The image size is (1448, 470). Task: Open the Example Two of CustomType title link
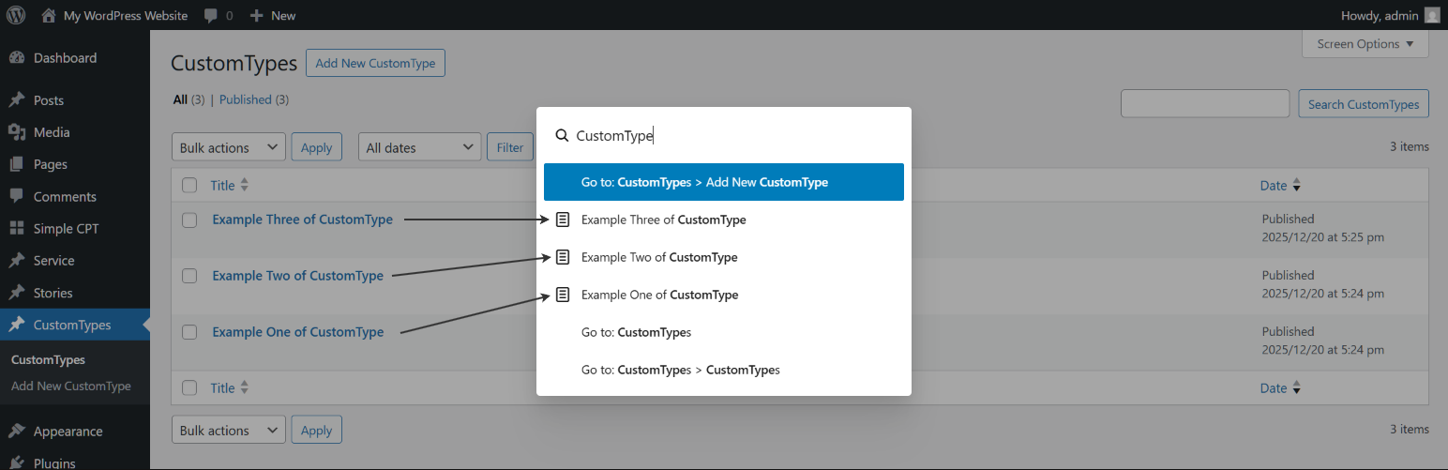297,276
